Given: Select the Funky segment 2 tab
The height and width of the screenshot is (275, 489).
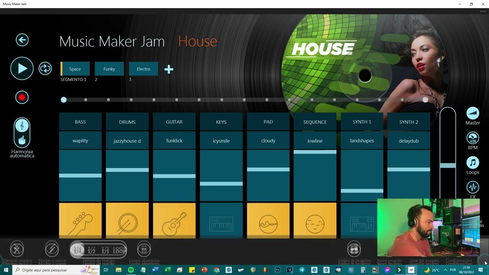Looking at the screenshot, I should pyautogui.click(x=109, y=69).
